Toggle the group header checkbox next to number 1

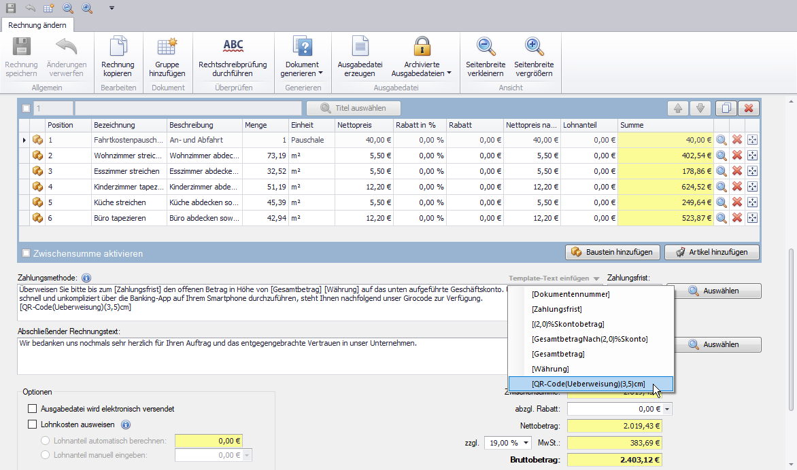26,108
